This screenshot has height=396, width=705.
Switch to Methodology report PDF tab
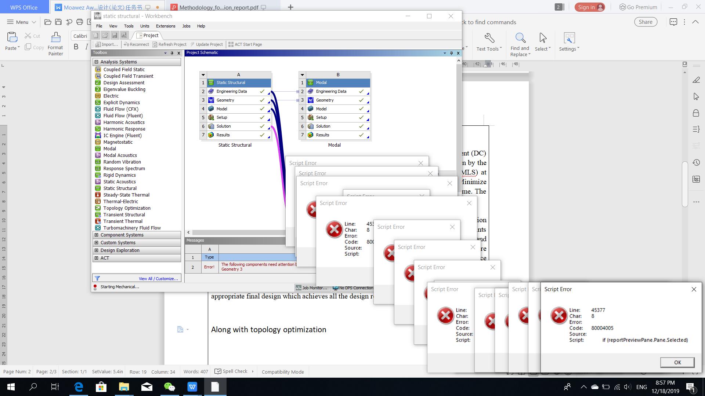pyautogui.click(x=218, y=7)
